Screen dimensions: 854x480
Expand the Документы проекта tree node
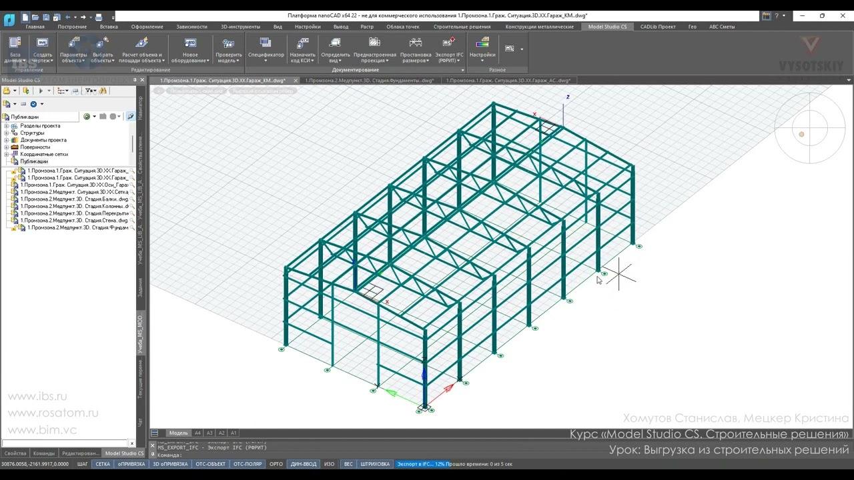tap(7, 140)
